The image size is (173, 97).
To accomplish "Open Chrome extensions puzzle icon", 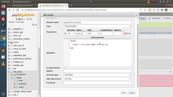I will [162, 10].
